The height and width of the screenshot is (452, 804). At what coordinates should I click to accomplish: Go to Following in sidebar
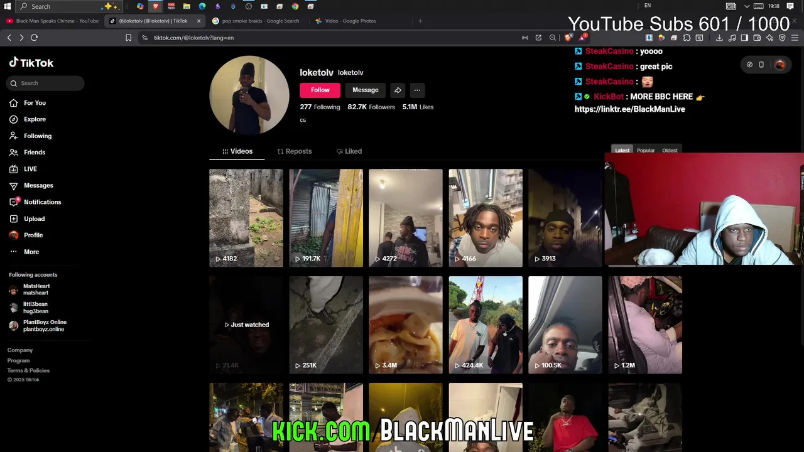(x=31, y=136)
